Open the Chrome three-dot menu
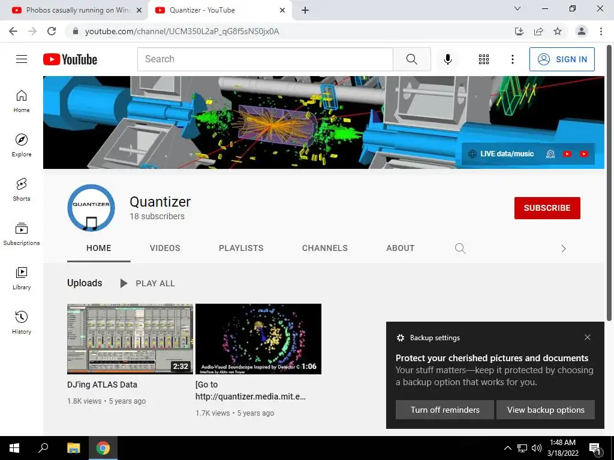Image resolution: width=614 pixels, height=460 pixels. (601, 31)
